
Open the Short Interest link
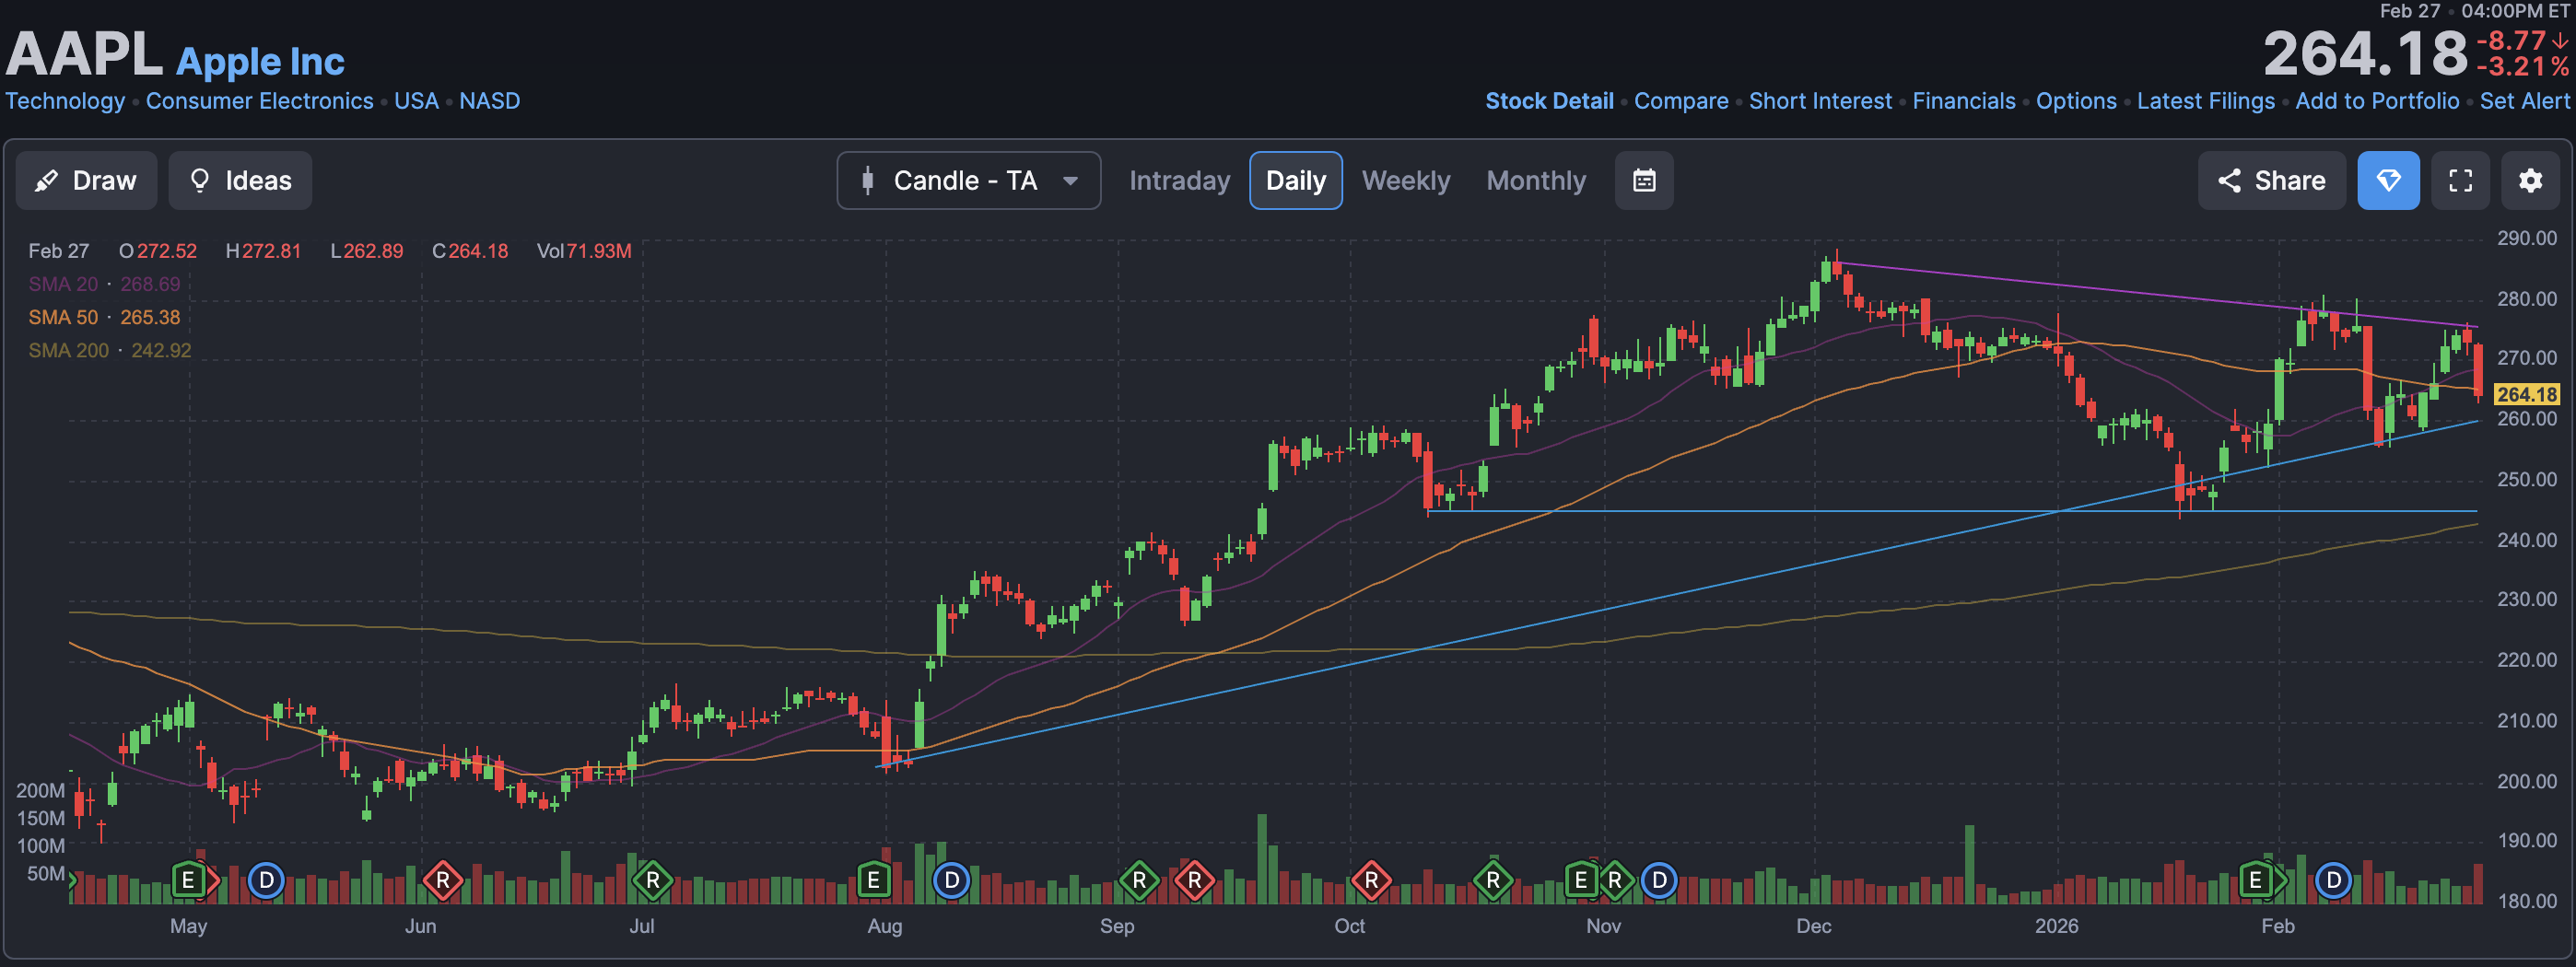[x=1820, y=101]
